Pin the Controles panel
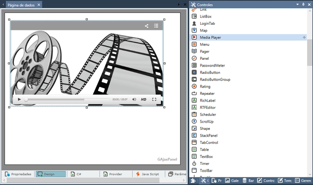The image size is (313, 185). pos(303,5)
